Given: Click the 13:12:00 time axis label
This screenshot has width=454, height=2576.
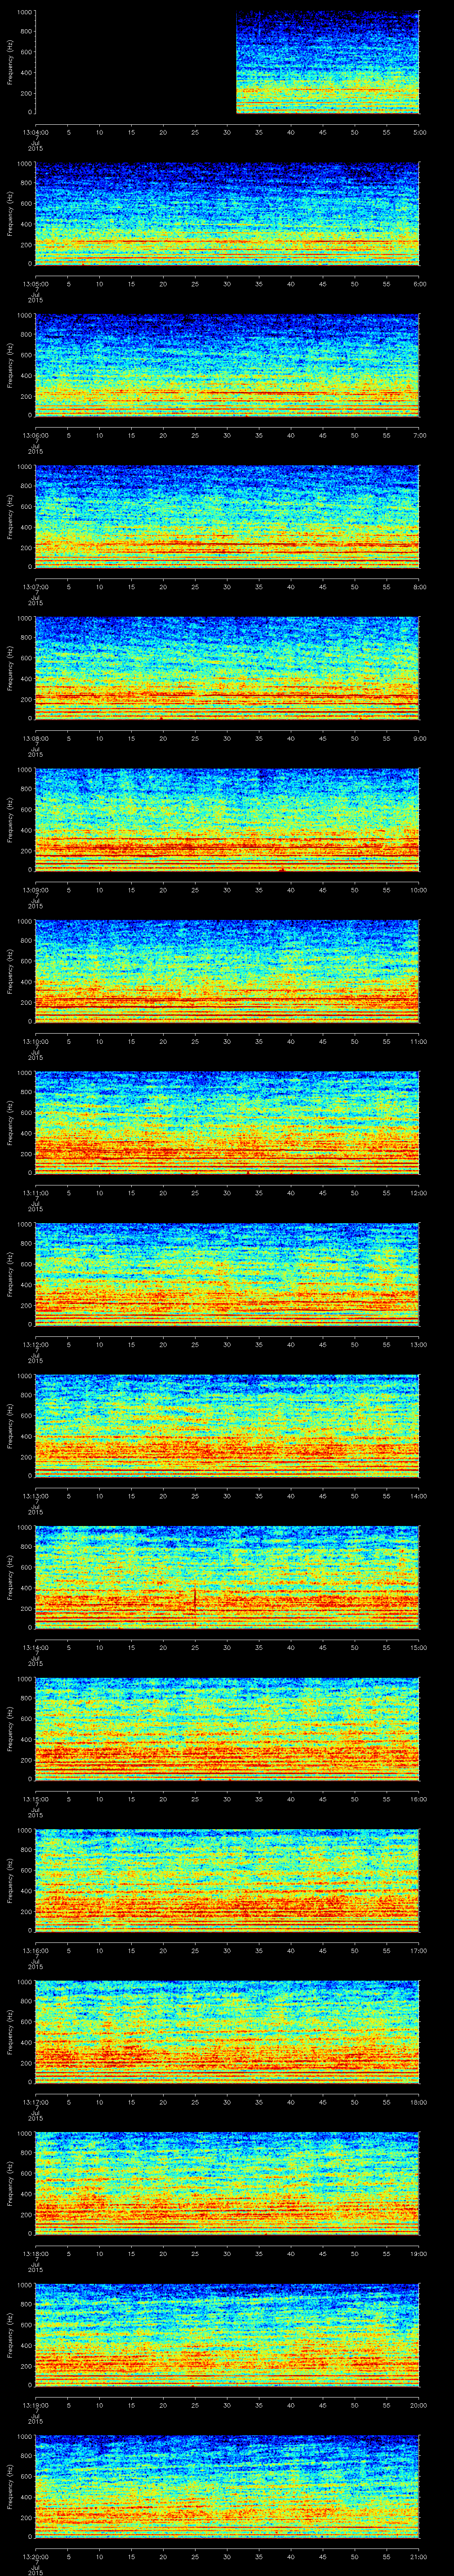Looking at the screenshot, I should pos(36,1344).
